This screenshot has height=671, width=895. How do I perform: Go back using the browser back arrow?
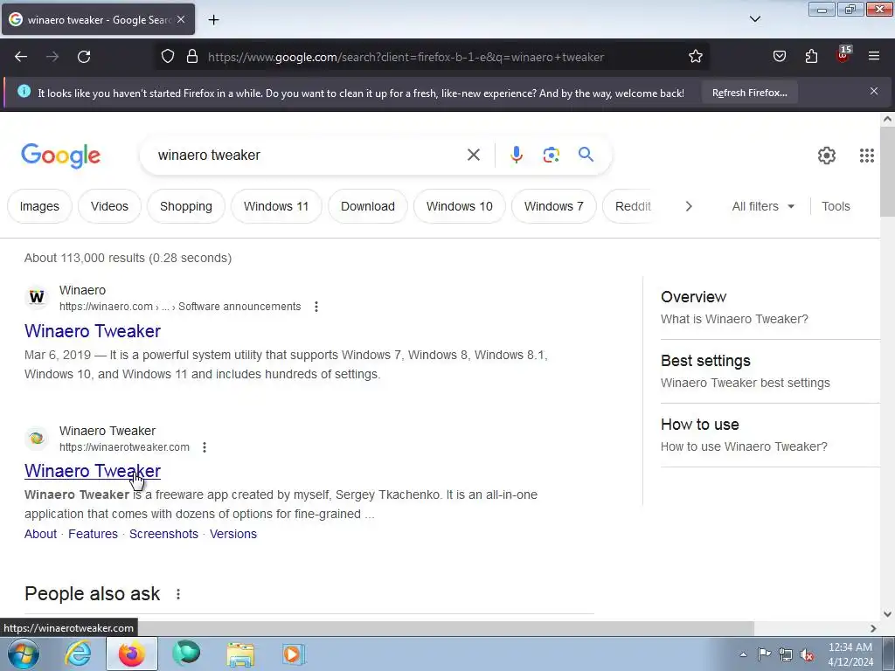coord(21,57)
